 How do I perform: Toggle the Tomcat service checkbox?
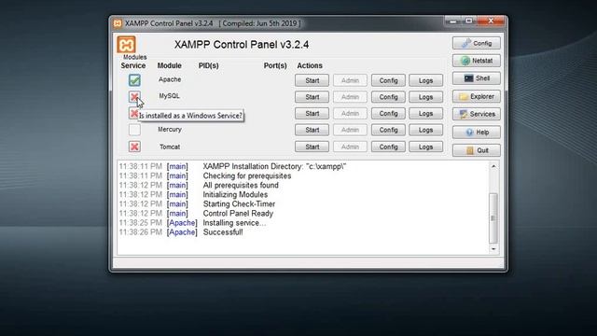[134, 147]
